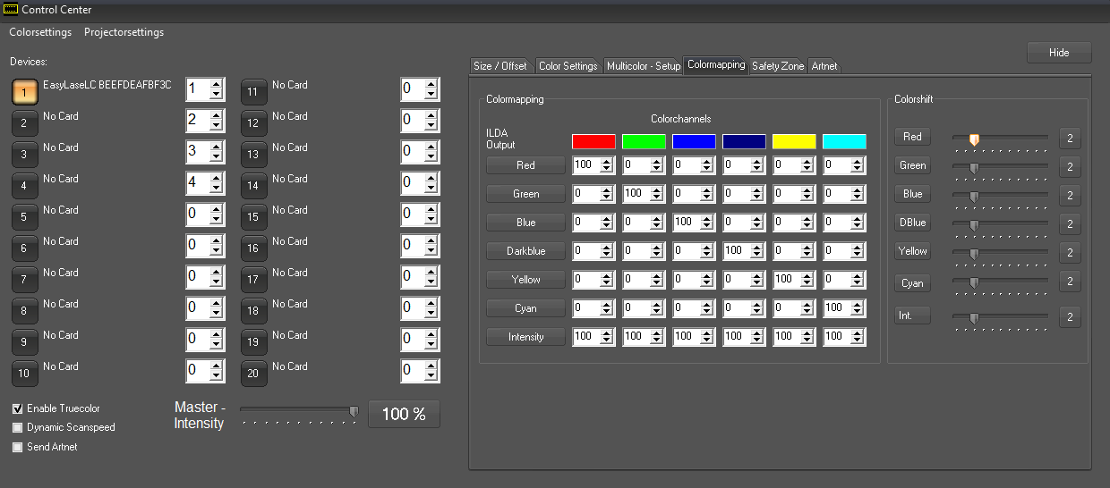1110x488 pixels.
Task: Enable the Dynamic Scanspeed checkbox
Action: pos(18,427)
